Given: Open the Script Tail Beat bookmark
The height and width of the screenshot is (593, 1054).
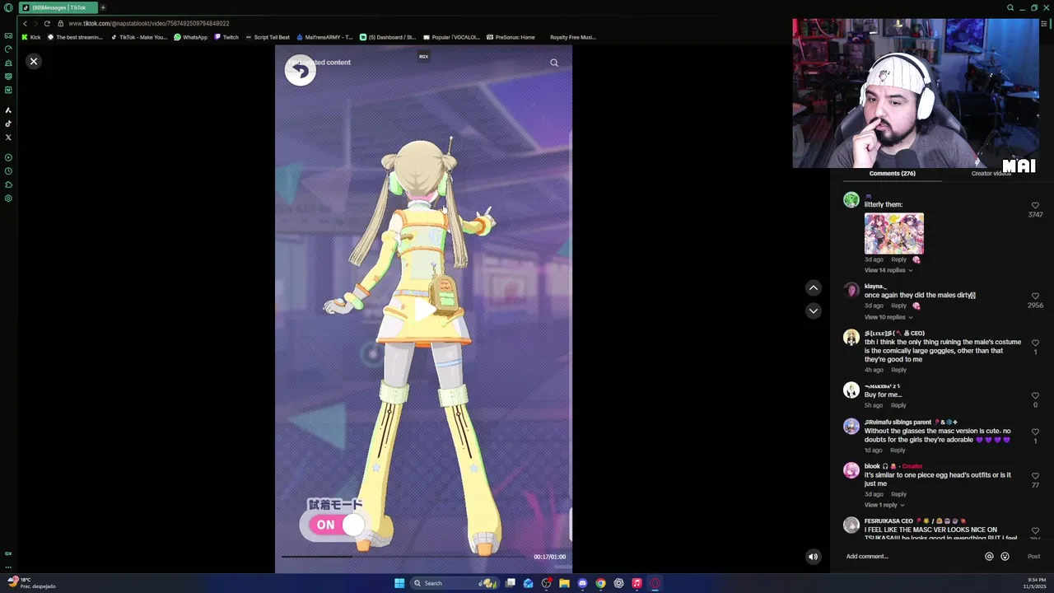Looking at the screenshot, I should (268, 37).
